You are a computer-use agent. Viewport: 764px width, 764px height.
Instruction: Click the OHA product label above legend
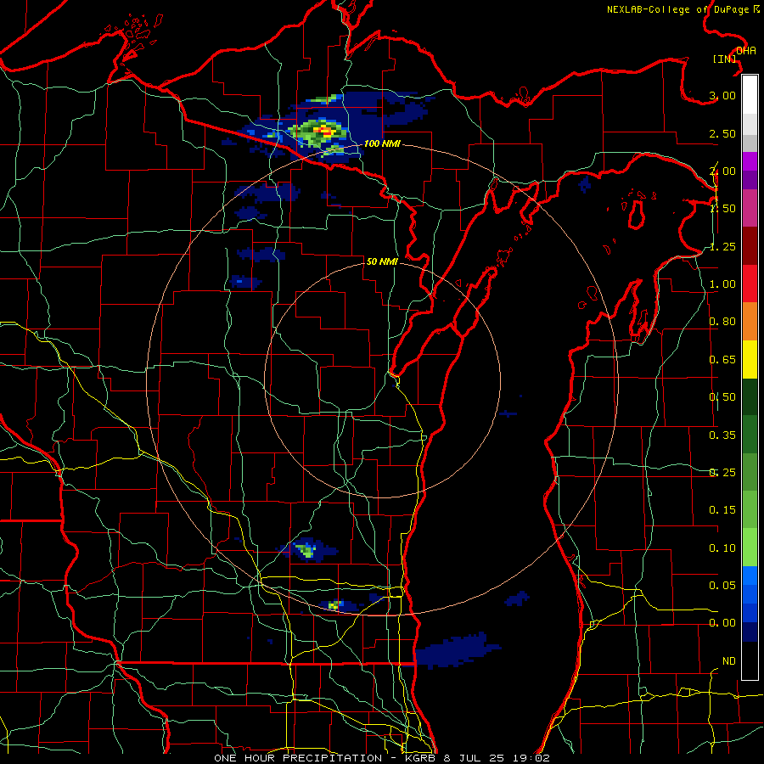746,51
